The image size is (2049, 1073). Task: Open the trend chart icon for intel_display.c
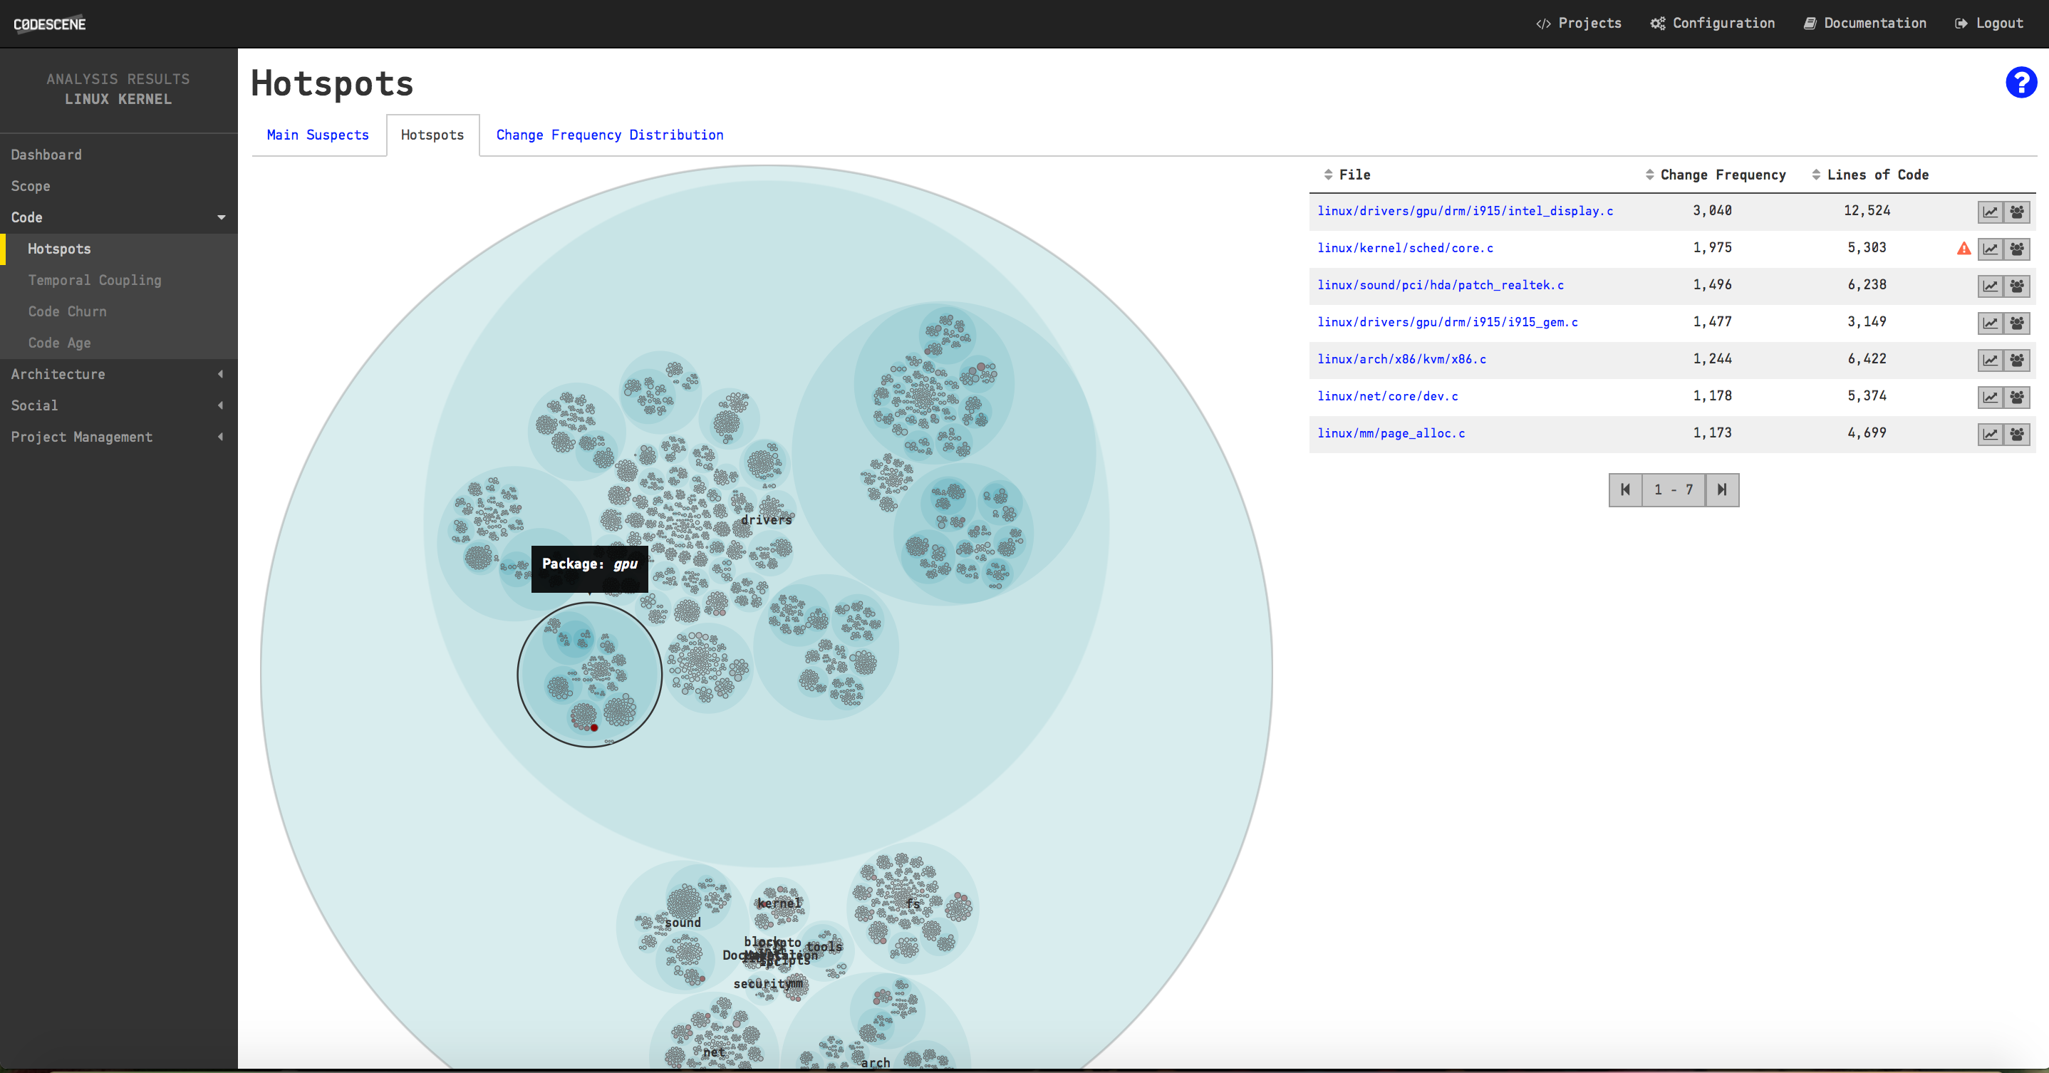pos(1990,212)
